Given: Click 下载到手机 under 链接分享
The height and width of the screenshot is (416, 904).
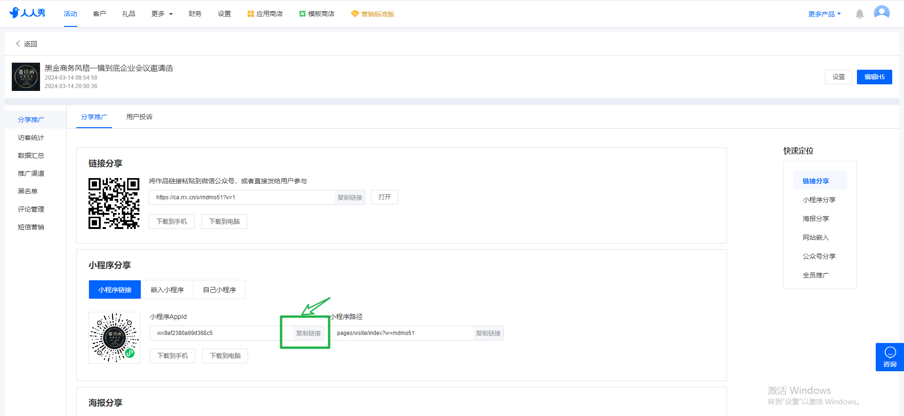Looking at the screenshot, I should tap(172, 221).
